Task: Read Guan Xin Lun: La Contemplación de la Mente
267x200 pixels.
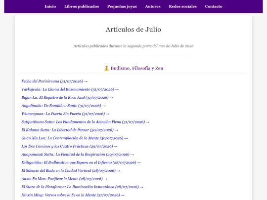Action: [x=75, y=138]
